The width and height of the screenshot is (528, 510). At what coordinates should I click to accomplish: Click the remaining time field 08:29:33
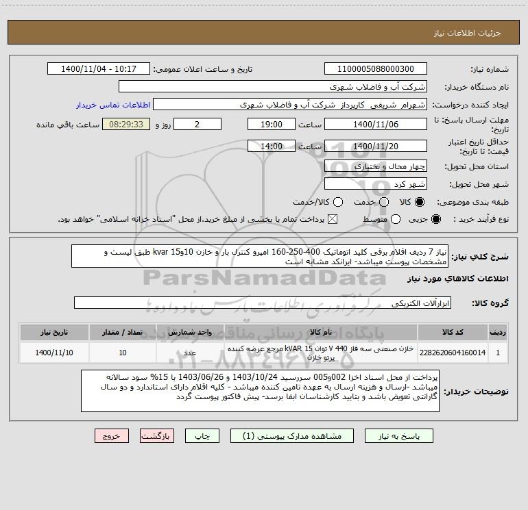(x=126, y=124)
